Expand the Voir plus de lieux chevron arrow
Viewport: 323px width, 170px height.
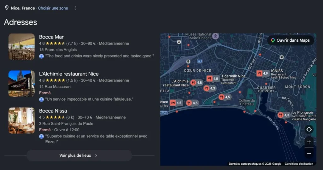96,155
